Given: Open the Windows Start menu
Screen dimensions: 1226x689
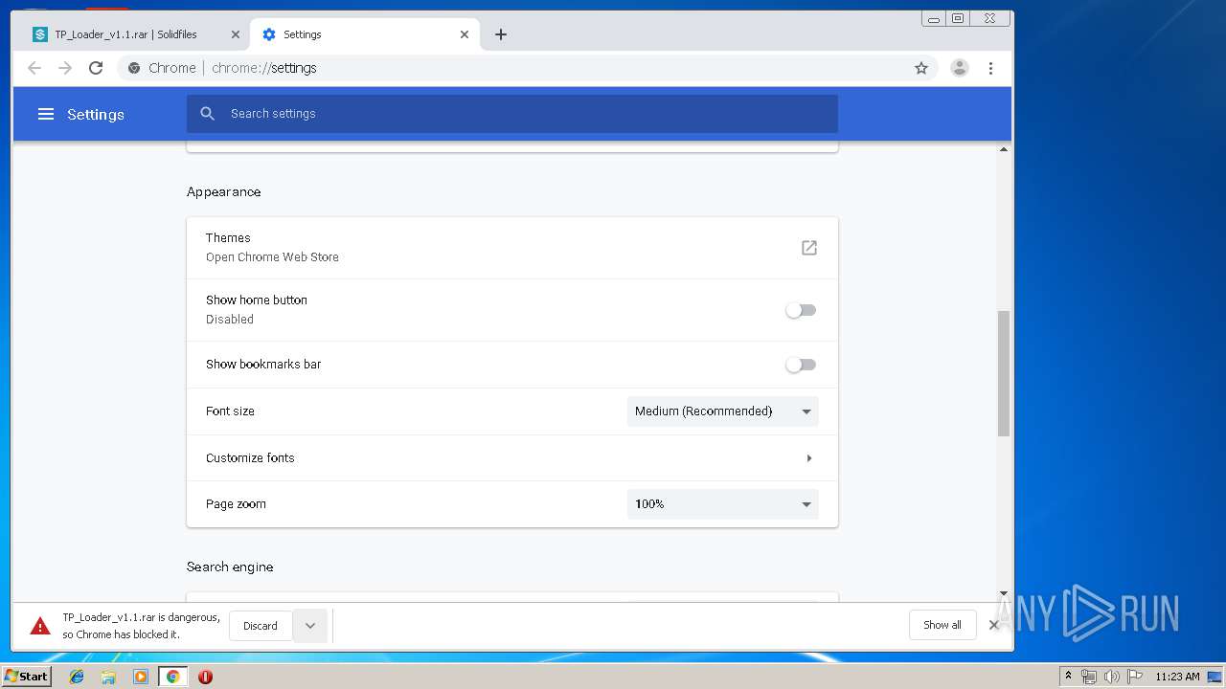Looking at the screenshot, I should click(x=26, y=677).
